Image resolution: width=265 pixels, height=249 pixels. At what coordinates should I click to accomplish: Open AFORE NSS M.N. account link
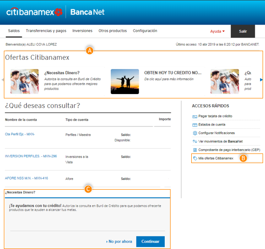26,178
